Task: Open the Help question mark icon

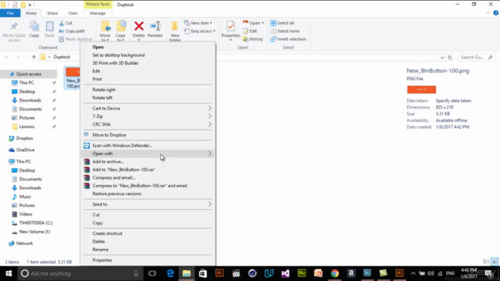Action: click(495, 13)
